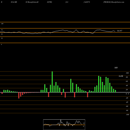Click the (PROMAX) MunafaSutra.com header text
Image resolution: width=130 pixels, height=130 pixels.
click(x=114, y=2)
